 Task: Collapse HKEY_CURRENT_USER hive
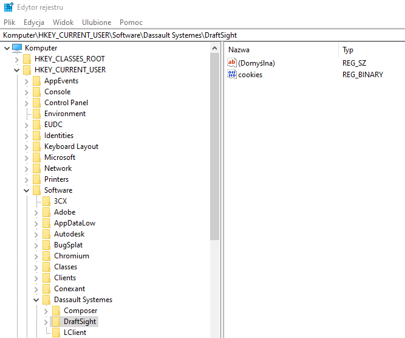17,70
